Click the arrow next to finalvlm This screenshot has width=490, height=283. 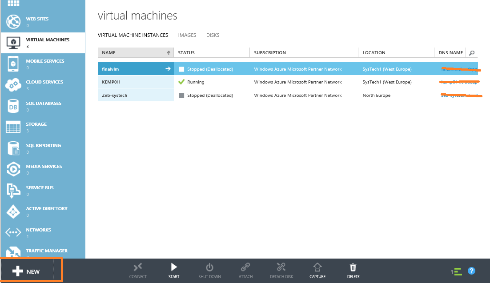pyautogui.click(x=168, y=69)
